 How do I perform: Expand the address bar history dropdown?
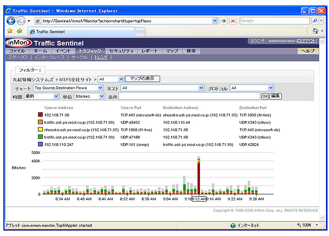(x=214, y=21)
